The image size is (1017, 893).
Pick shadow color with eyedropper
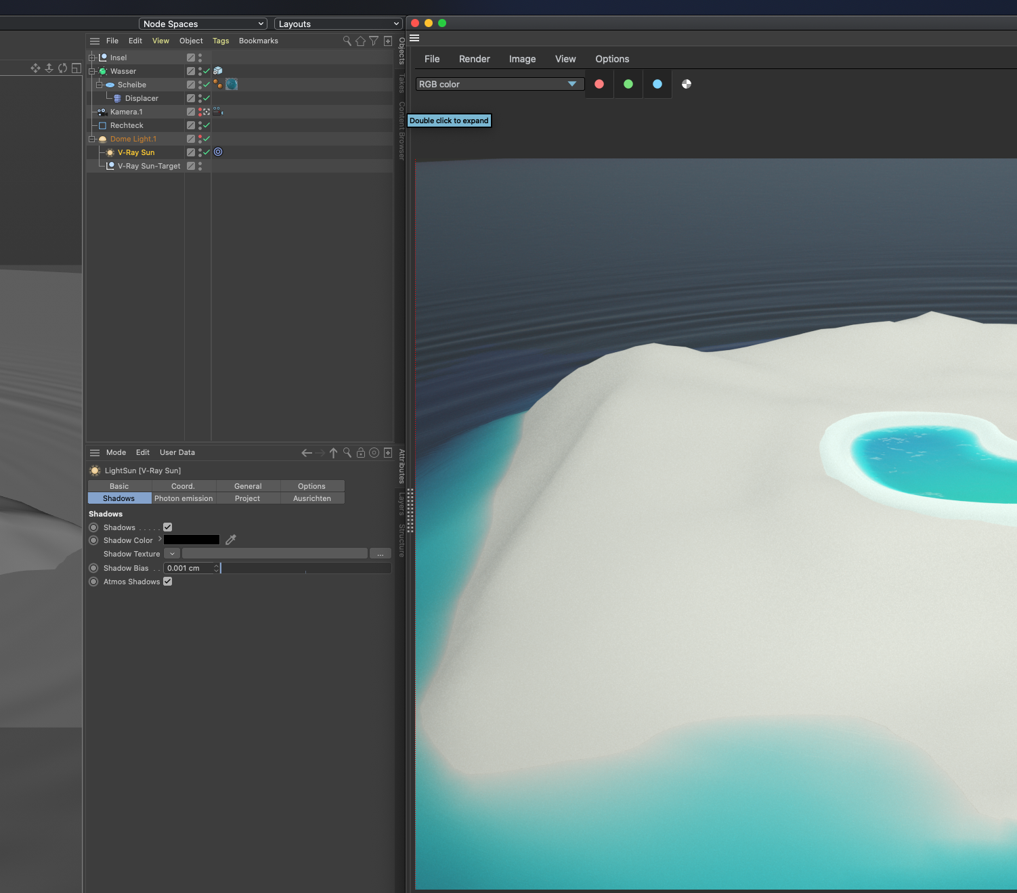231,540
